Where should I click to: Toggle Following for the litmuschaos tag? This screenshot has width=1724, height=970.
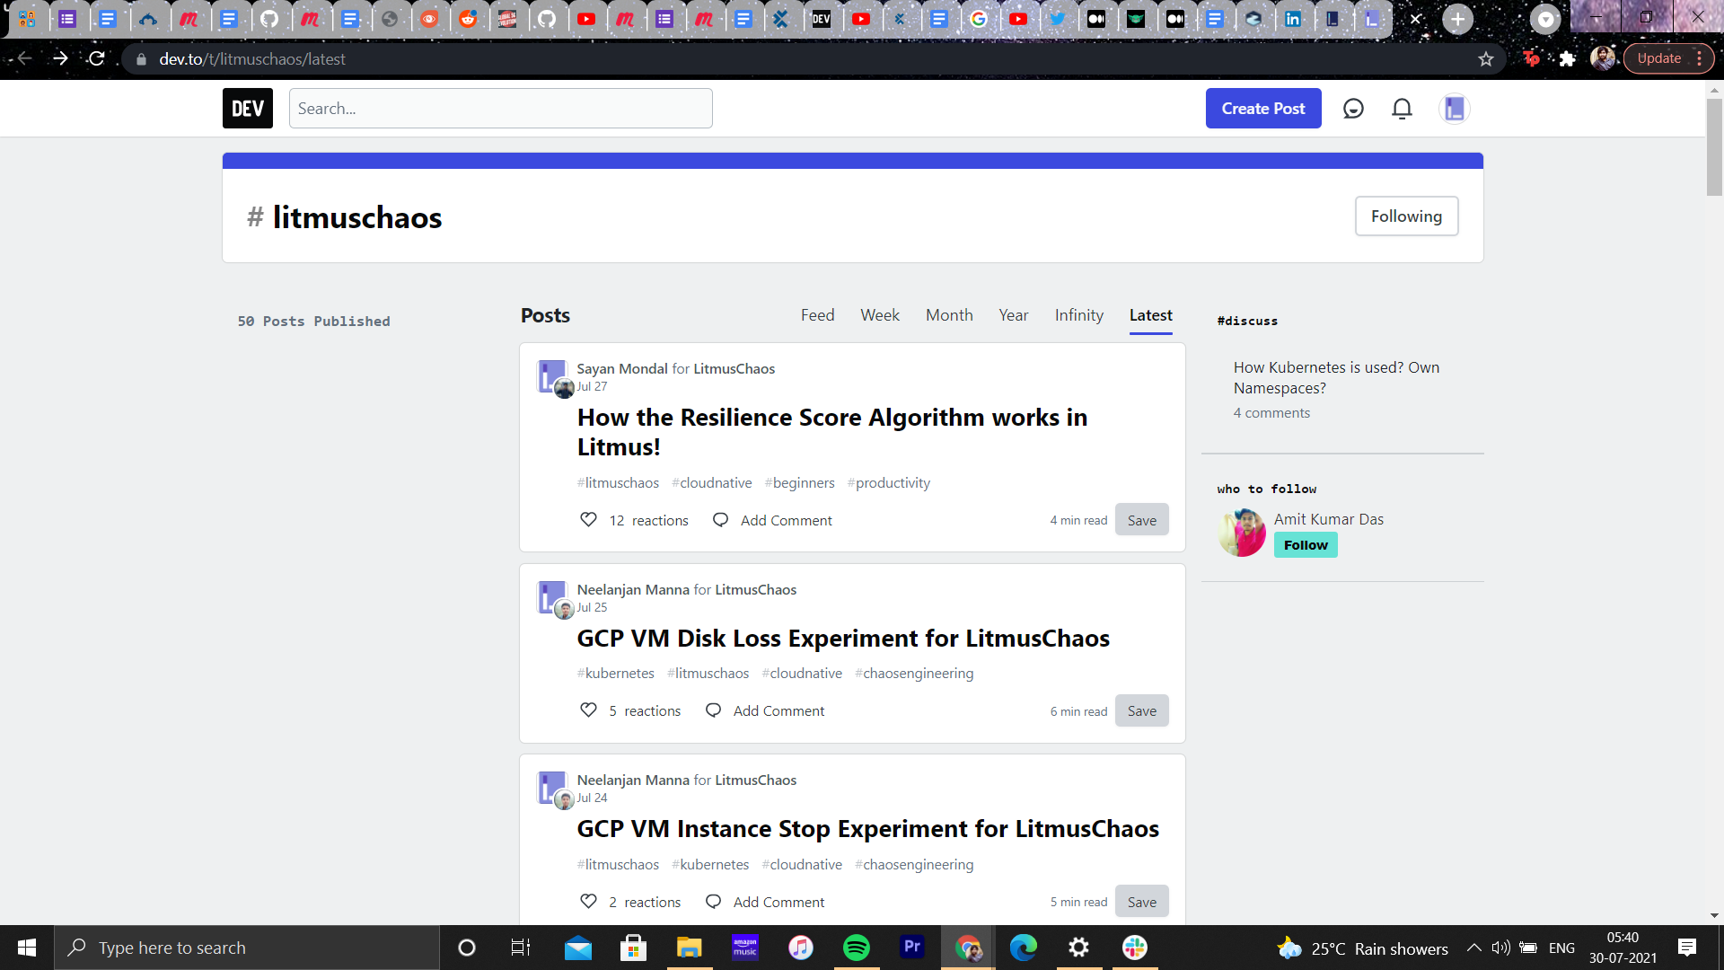[x=1406, y=216]
